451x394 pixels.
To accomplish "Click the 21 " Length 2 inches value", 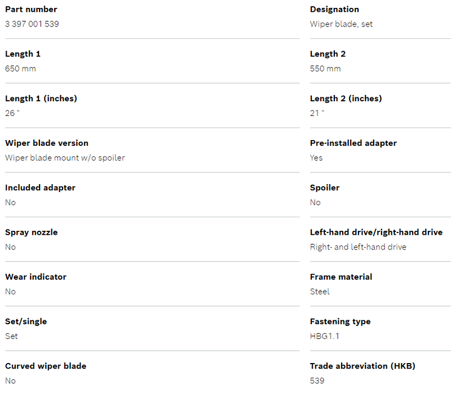I will 317,113.
